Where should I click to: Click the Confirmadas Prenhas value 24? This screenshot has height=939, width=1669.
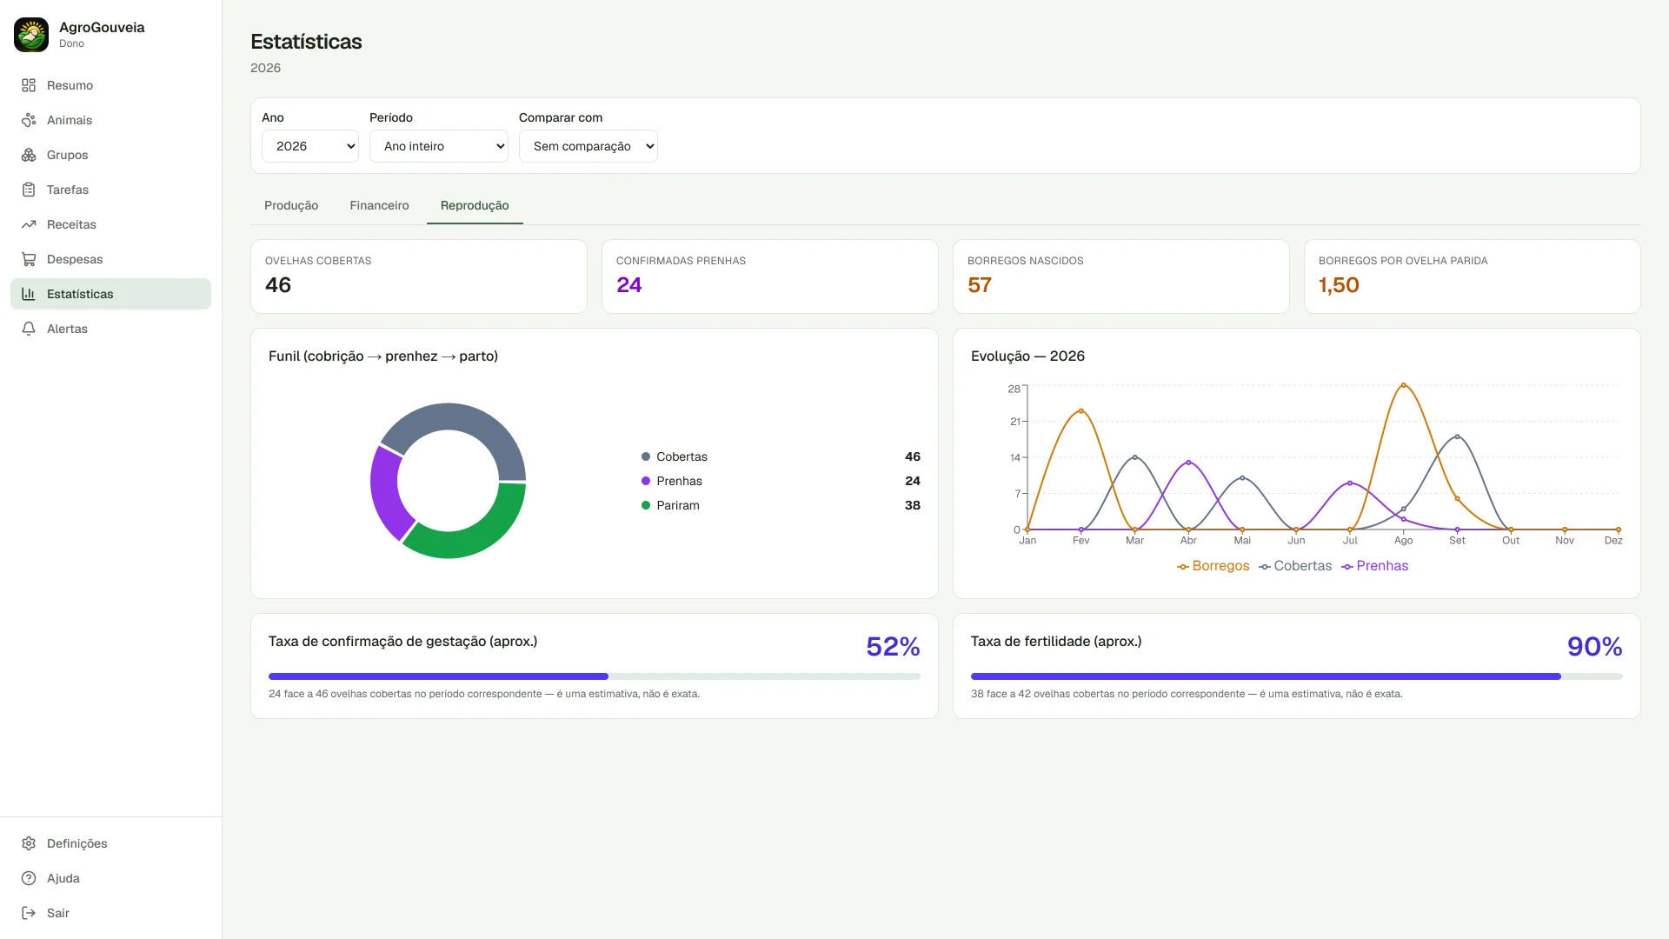coord(629,285)
